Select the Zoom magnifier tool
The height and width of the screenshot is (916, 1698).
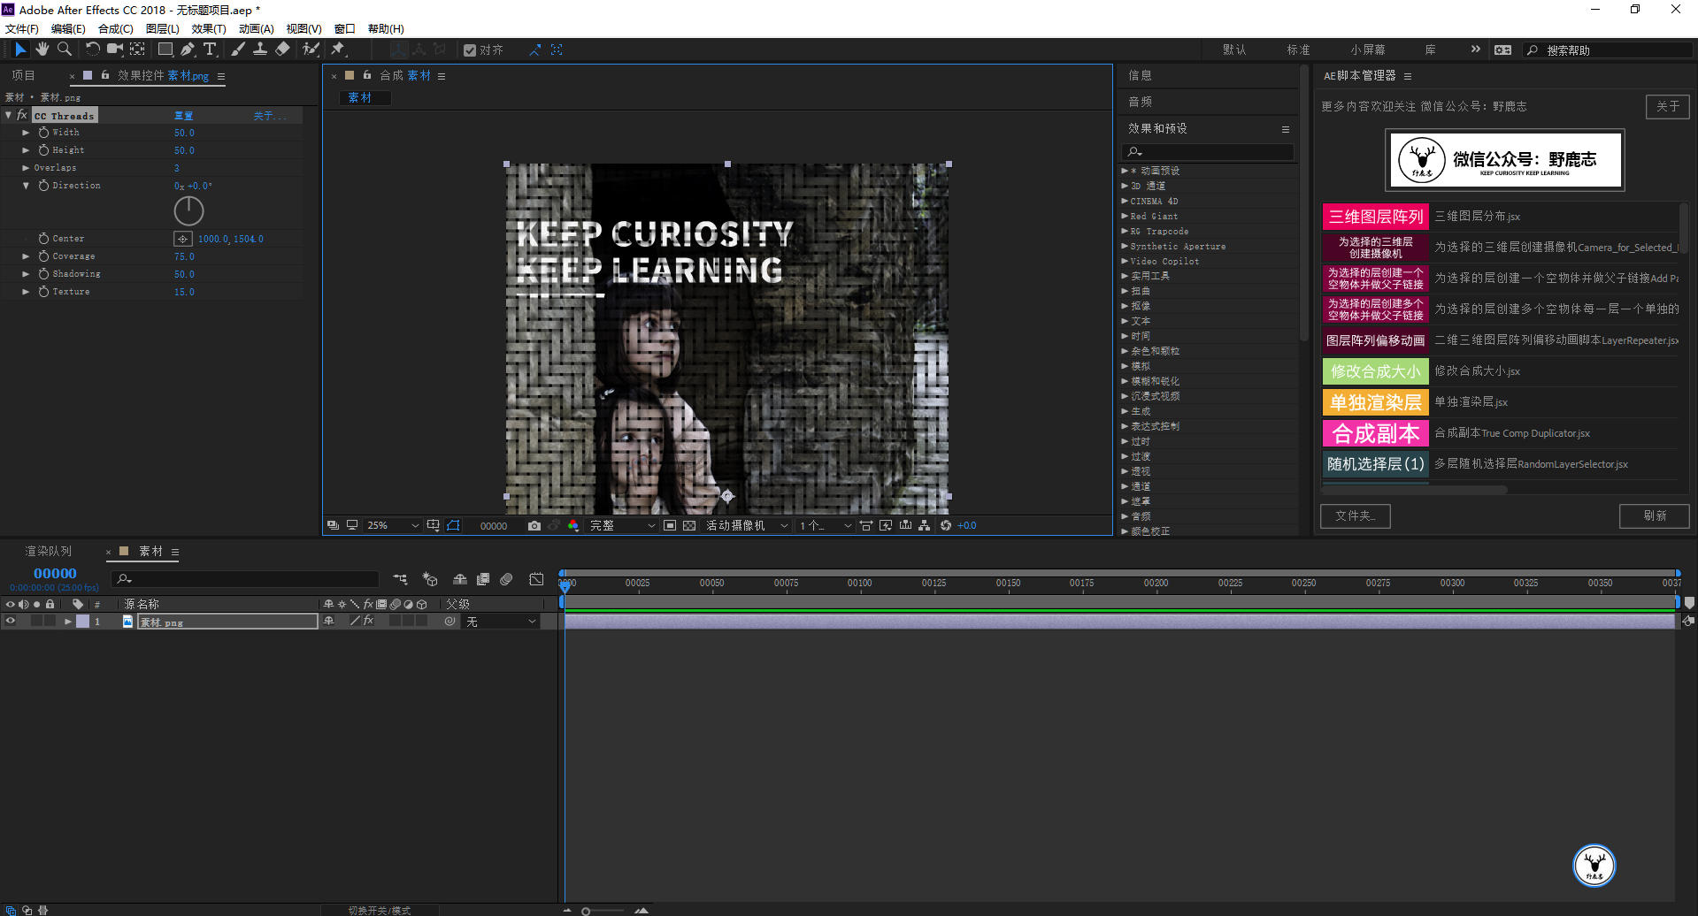click(65, 50)
